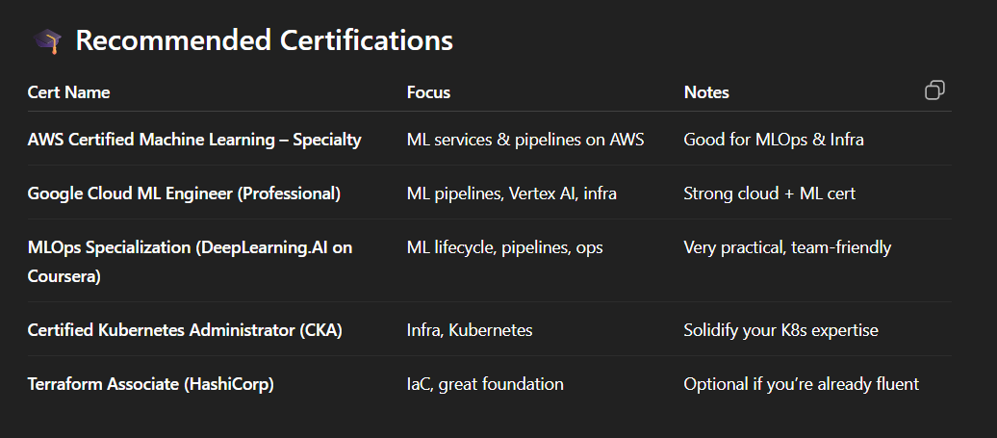Select 'Google Cloud ML Engineer (Professional)' cell
997x438 pixels.
tap(184, 193)
